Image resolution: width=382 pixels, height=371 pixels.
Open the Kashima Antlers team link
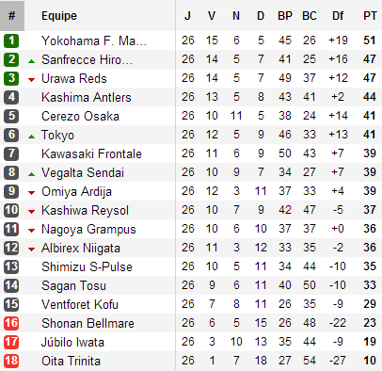(87, 97)
